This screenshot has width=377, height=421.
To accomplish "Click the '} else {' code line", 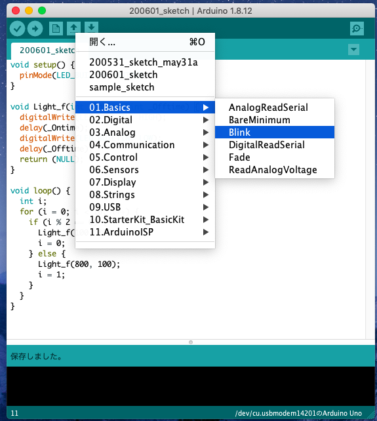I will pos(47,254).
